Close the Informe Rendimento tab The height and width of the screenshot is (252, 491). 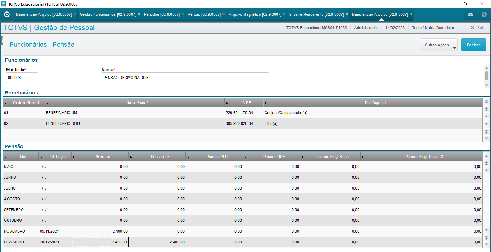point(347,14)
